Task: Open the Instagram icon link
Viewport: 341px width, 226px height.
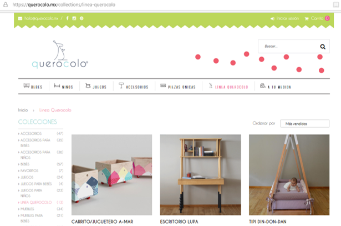Action: (74, 18)
